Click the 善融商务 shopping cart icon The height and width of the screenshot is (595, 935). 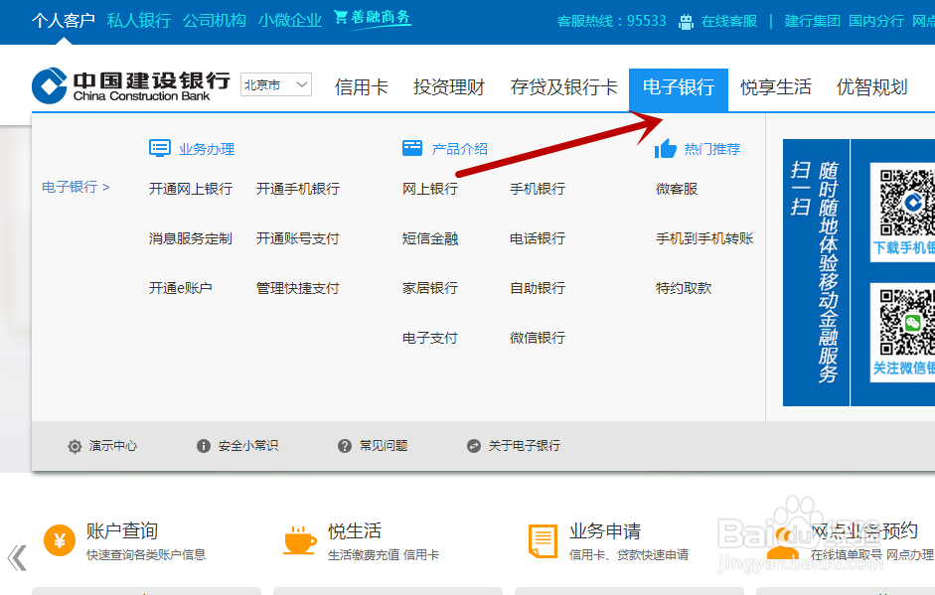click(x=341, y=17)
